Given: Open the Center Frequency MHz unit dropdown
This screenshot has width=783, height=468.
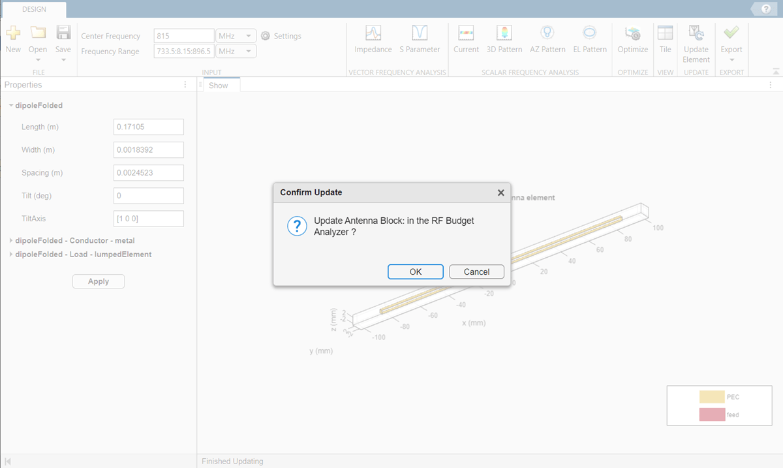Looking at the screenshot, I should (x=236, y=36).
